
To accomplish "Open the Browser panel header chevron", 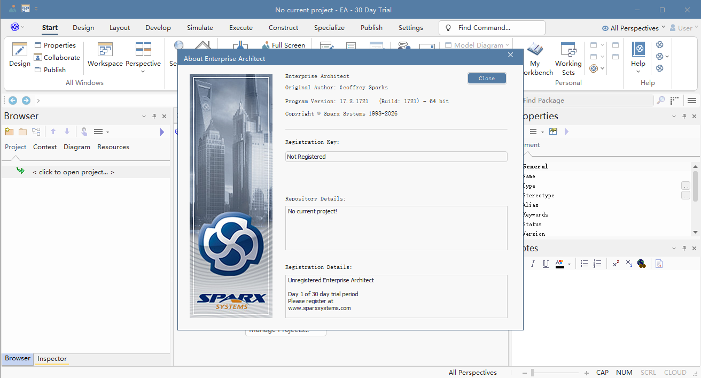I will point(144,116).
